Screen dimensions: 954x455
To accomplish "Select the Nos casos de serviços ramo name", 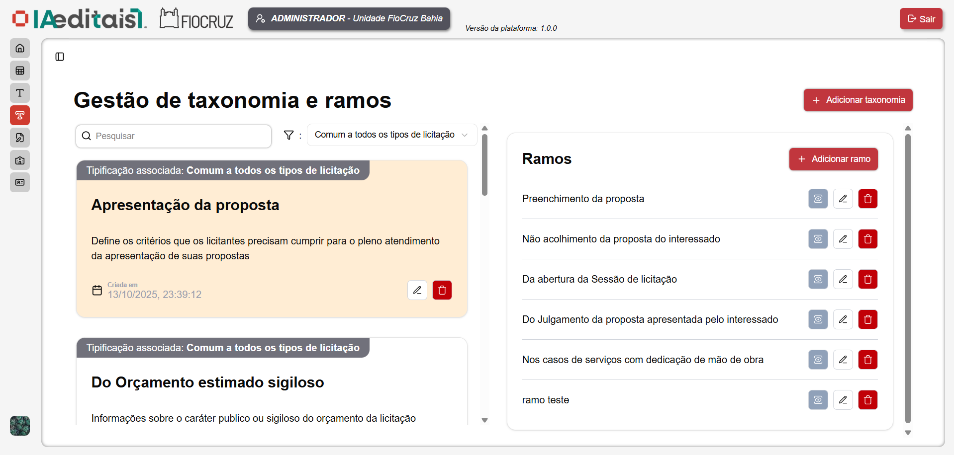I will point(643,360).
